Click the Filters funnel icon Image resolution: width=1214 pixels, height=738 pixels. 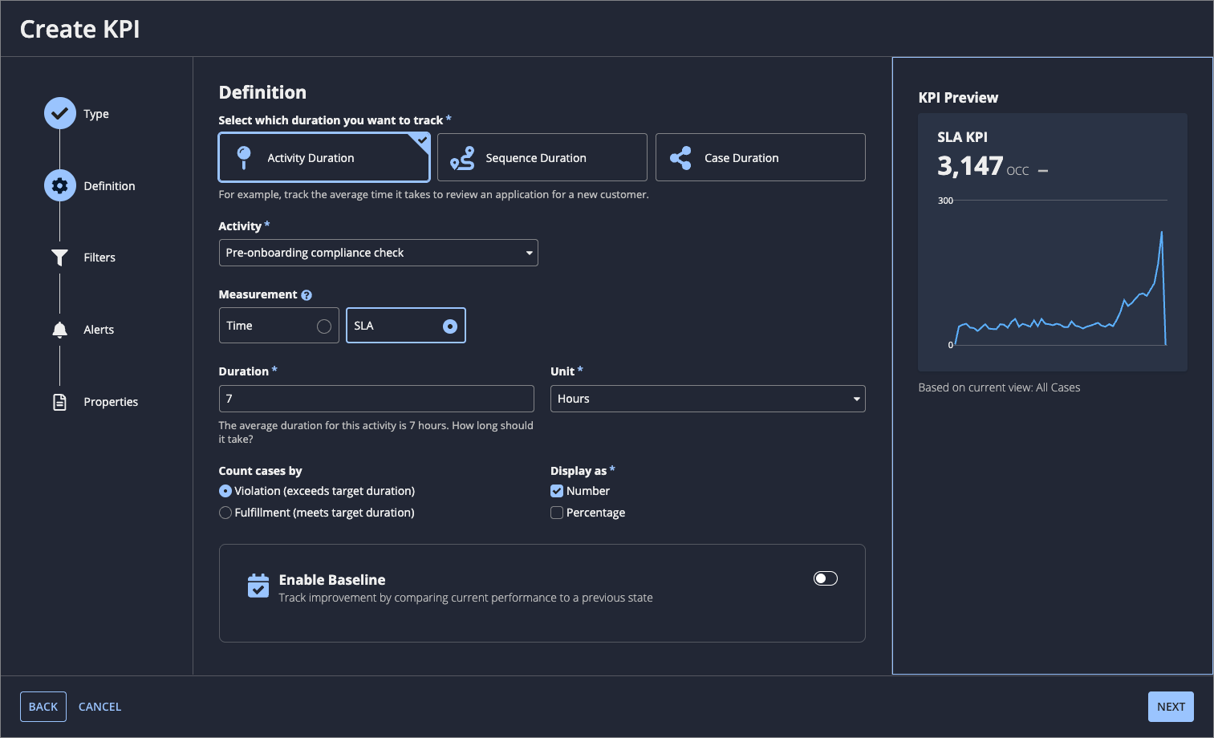(59, 257)
